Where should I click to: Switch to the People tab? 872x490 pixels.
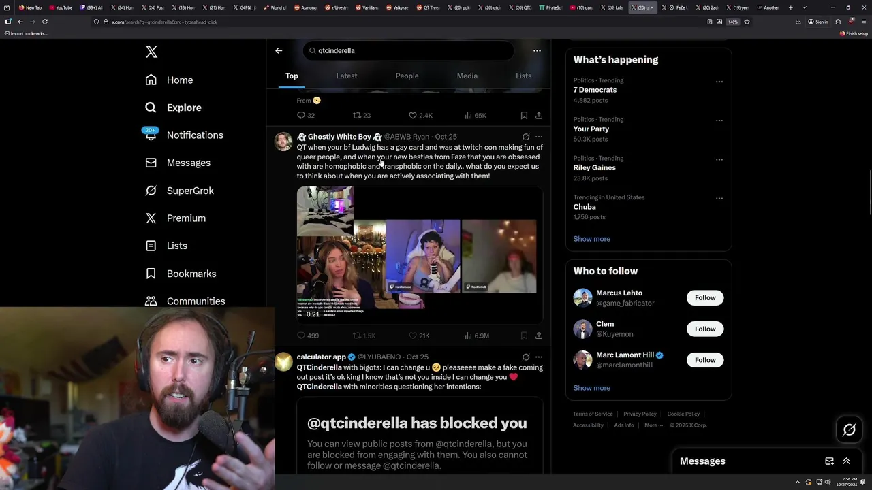407,76
